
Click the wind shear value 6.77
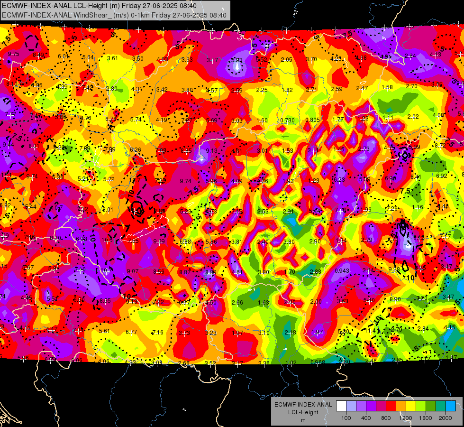click(x=131, y=332)
